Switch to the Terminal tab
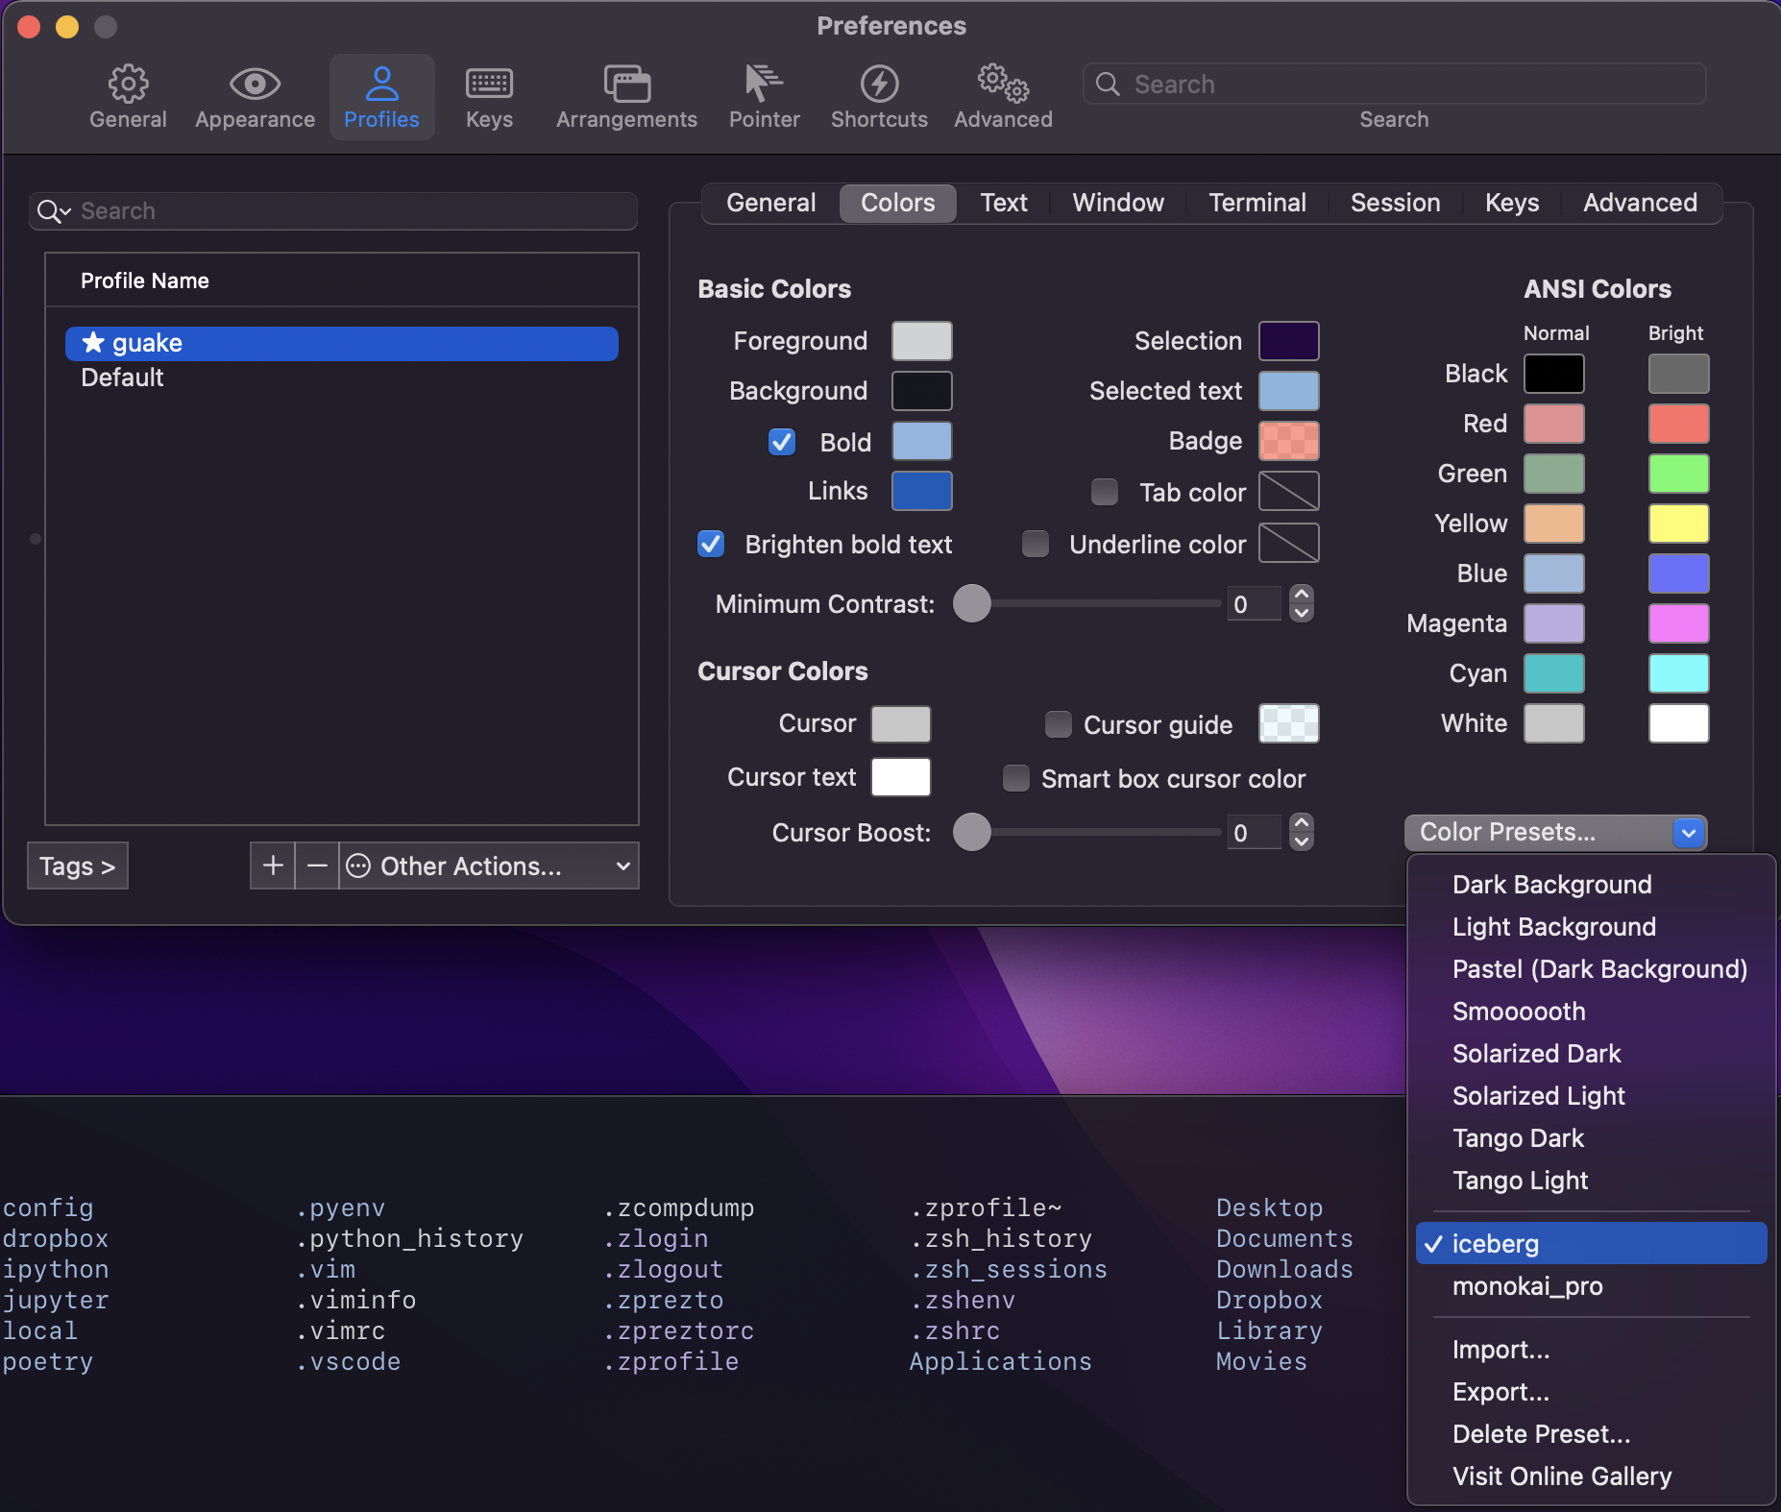Screen dimensions: 1781x1512 [x=1256, y=203]
